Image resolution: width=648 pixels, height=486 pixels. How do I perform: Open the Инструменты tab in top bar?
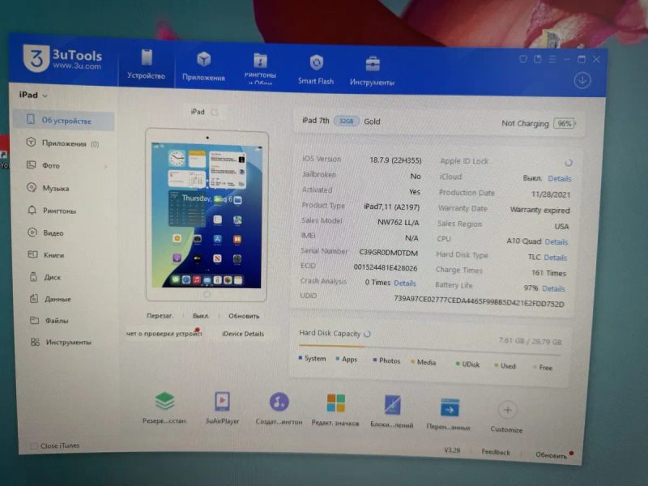[x=372, y=71]
